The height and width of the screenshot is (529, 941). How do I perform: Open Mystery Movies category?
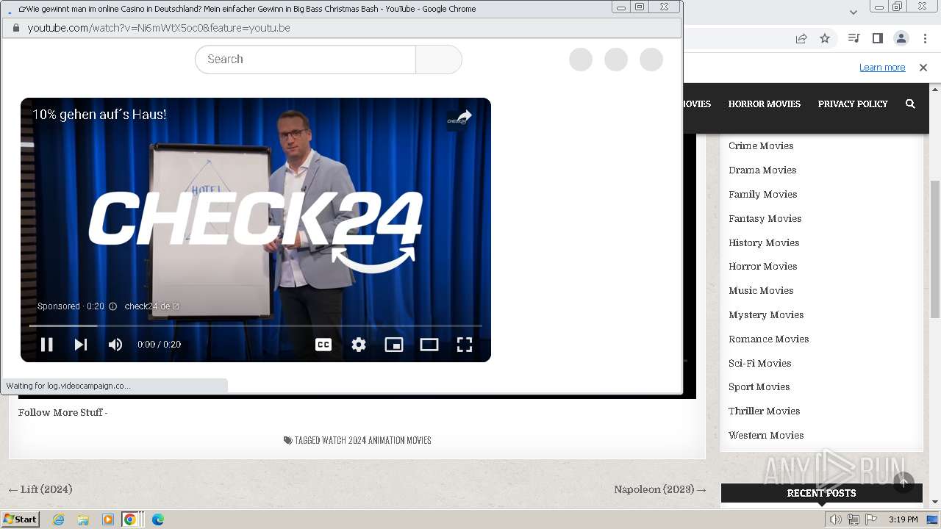(x=766, y=315)
